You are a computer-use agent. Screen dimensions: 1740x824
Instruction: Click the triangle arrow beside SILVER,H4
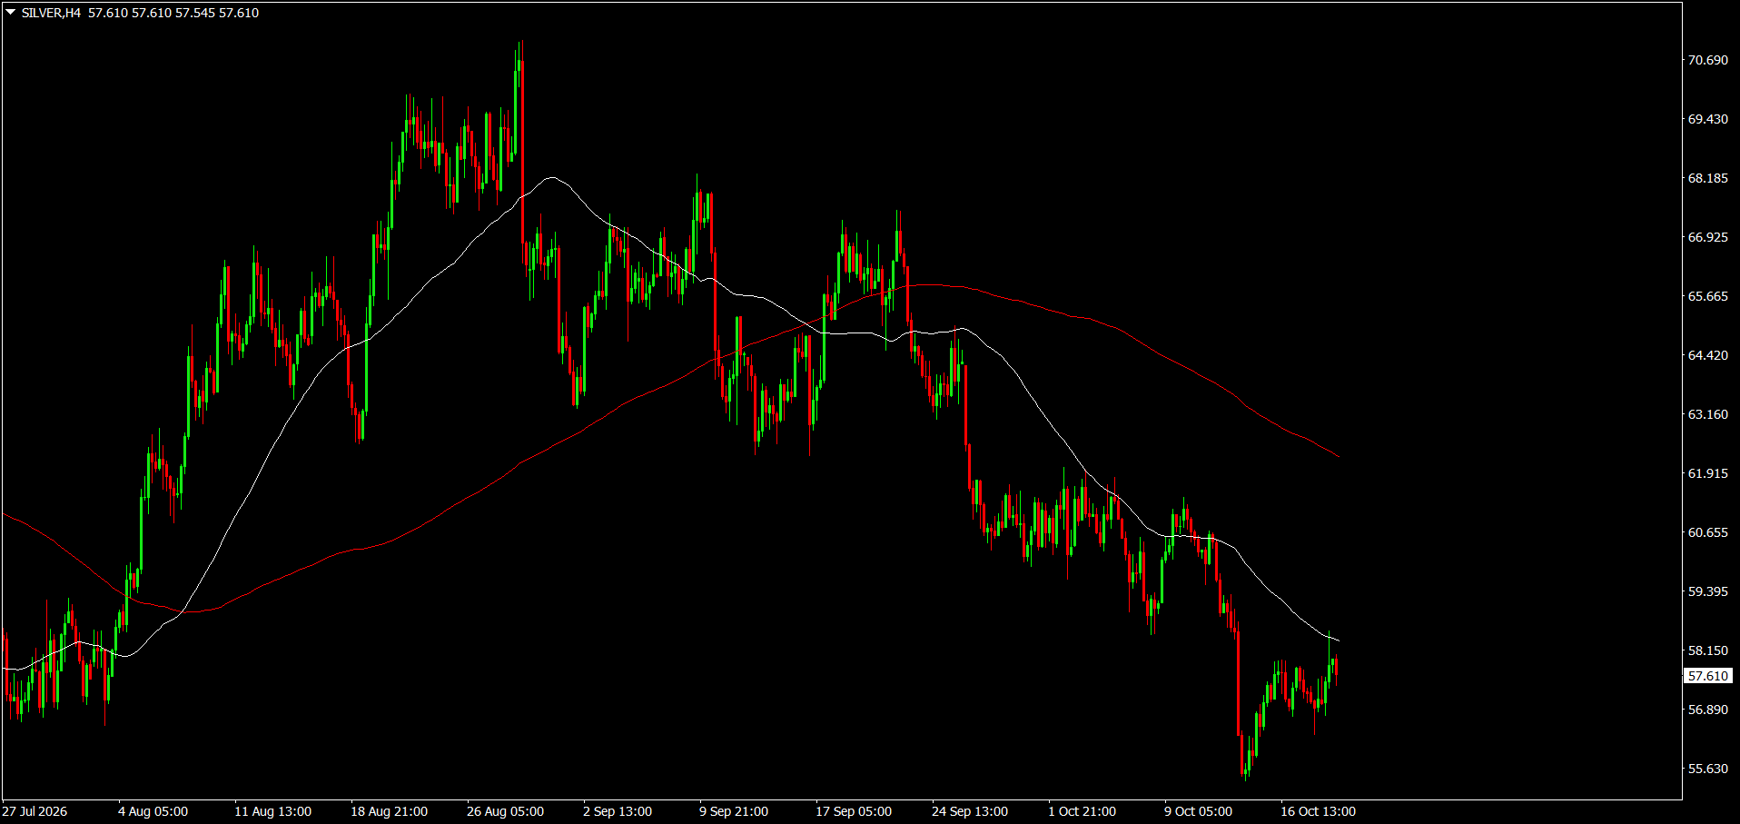pyautogui.click(x=10, y=13)
